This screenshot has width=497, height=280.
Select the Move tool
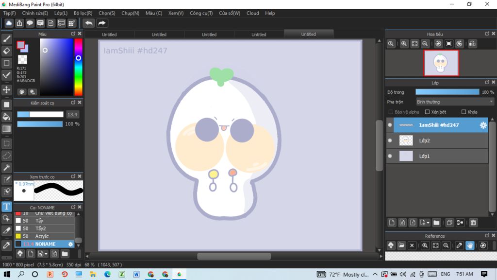point(6,90)
